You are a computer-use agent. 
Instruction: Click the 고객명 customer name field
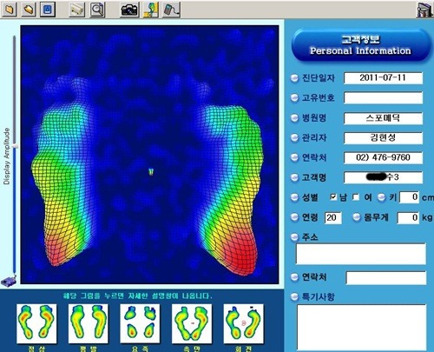tap(383, 177)
